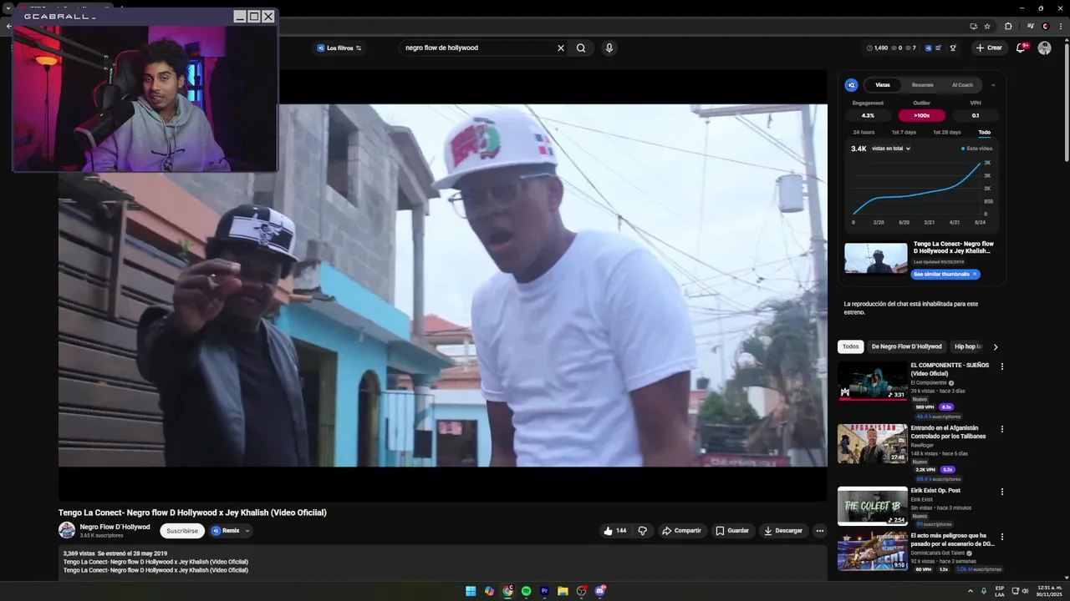The image size is (1070, 601).
Task: Click the vidIQ logo in the stats panel
Action: tap(851, 85)
